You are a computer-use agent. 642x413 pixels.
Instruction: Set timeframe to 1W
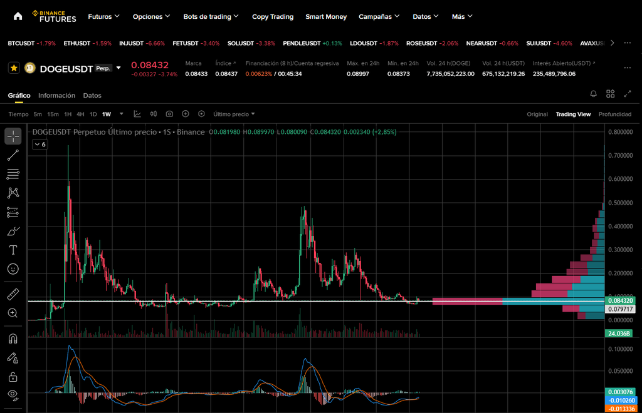click(107, 114)
